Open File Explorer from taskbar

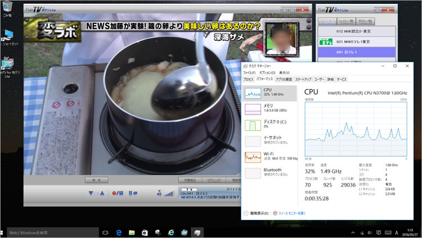point(132,232)
